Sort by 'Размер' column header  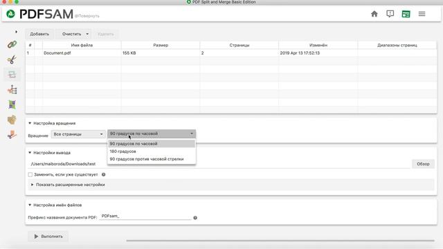[x=161, y=45]
